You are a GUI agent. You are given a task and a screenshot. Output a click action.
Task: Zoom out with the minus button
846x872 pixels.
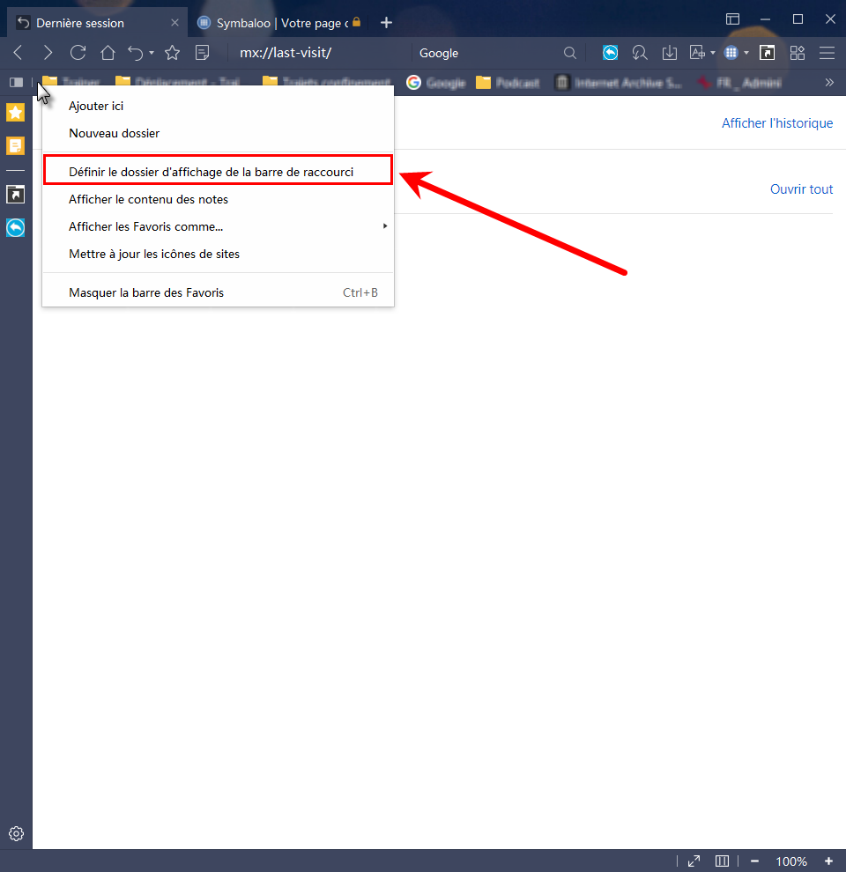click(x=754, y=861)
